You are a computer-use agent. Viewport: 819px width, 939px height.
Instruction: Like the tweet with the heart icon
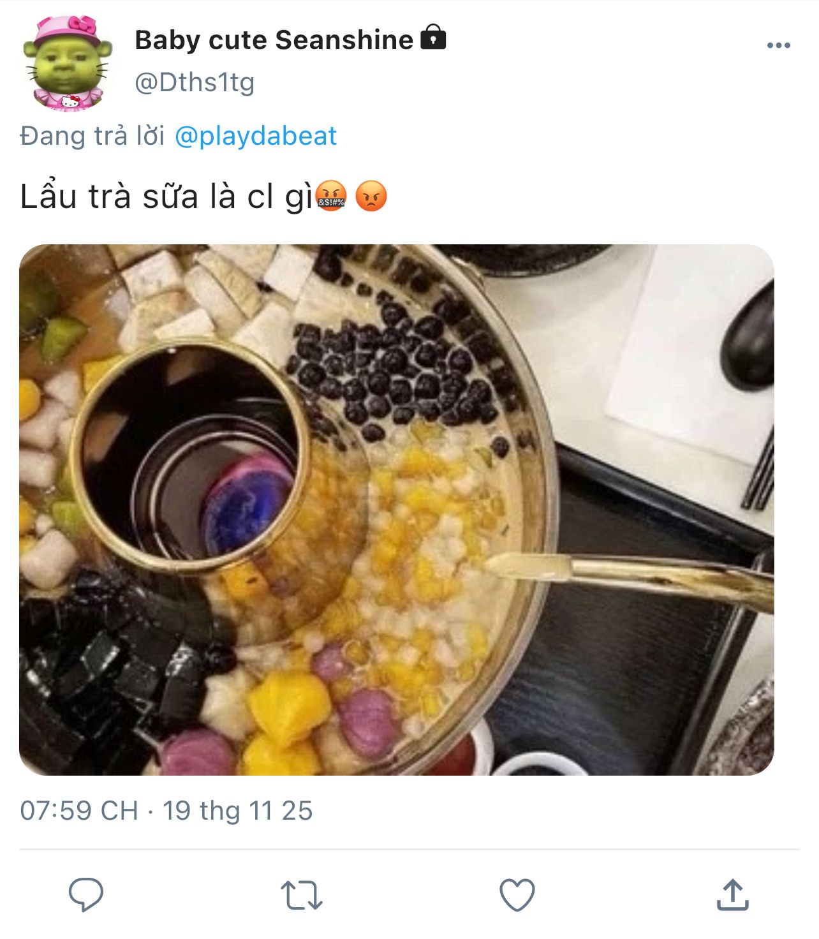click(517, 895)
